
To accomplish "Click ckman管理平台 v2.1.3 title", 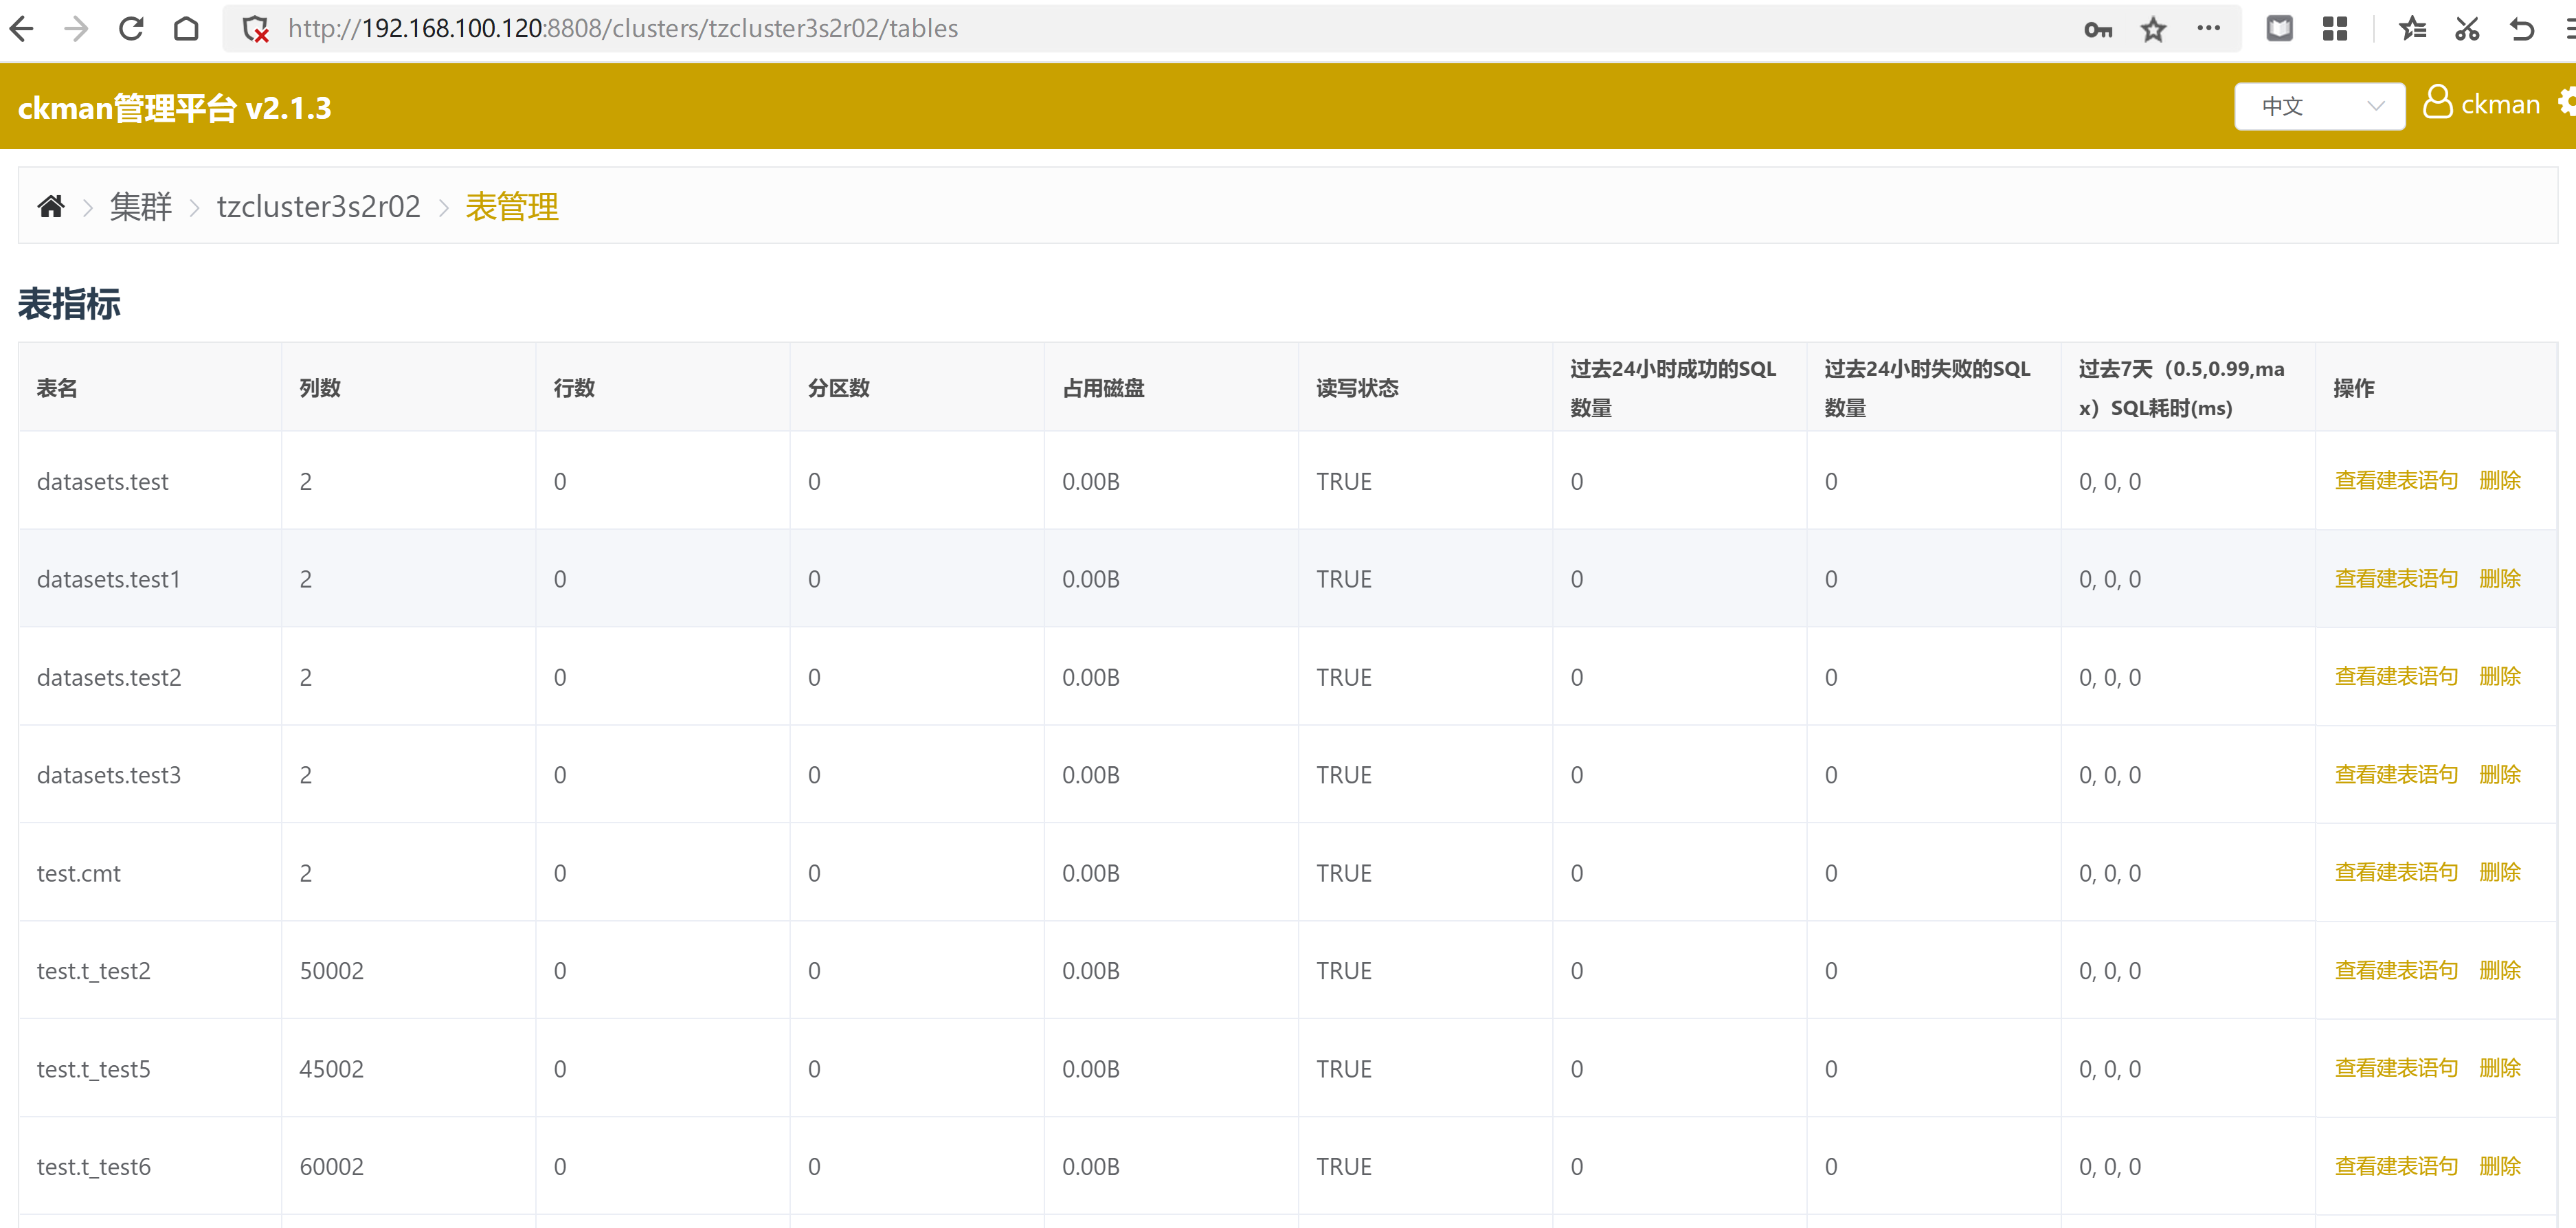I will point(174,107).
